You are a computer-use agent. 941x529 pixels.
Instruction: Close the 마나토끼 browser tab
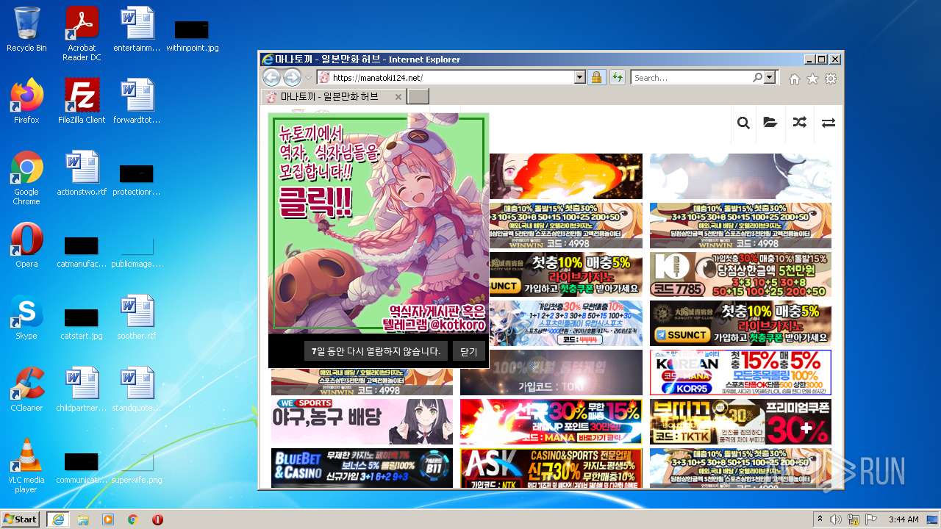point(398,97)
